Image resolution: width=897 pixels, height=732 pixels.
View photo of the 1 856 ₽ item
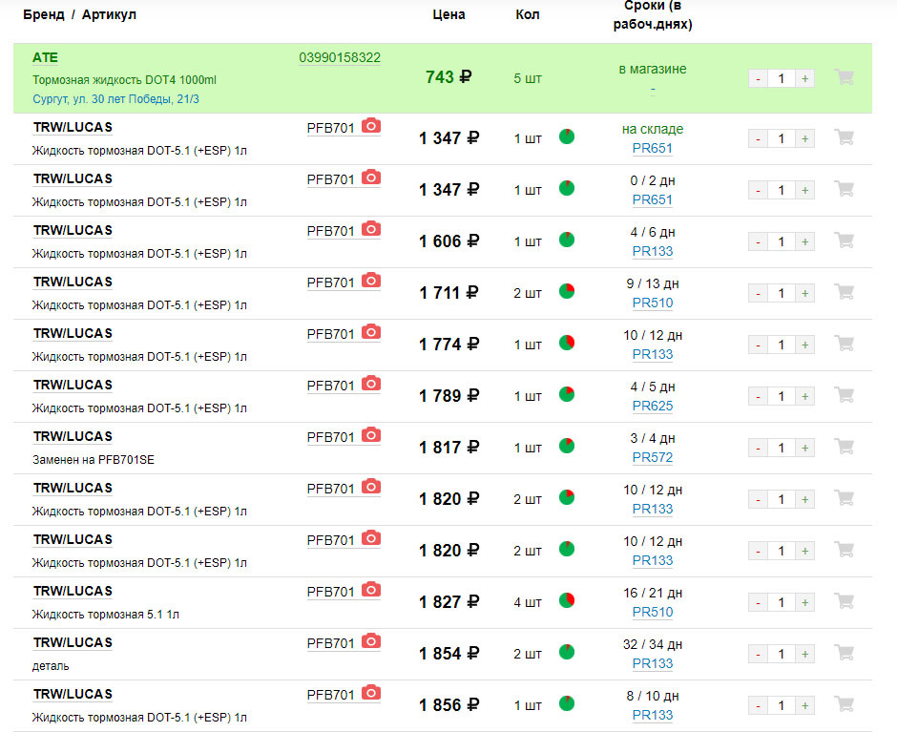point(371,693)
